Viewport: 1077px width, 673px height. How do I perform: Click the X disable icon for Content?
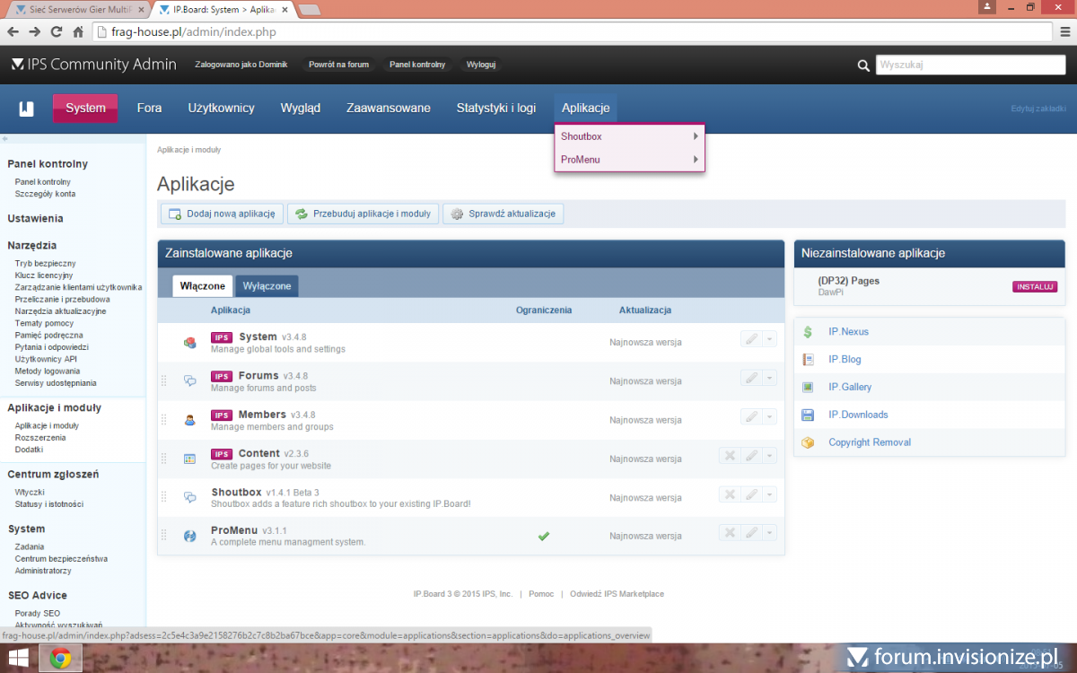730,456
